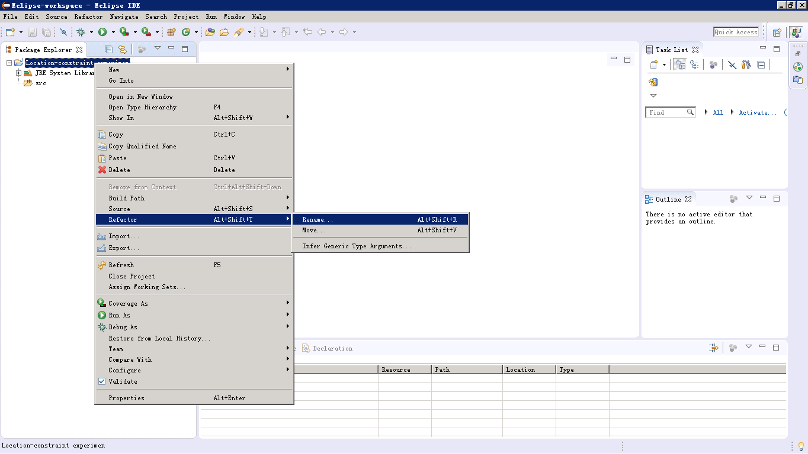Click the Debug bug icon in toolbar
Viewport: 808px width, 454px height.
click(81, 32)
